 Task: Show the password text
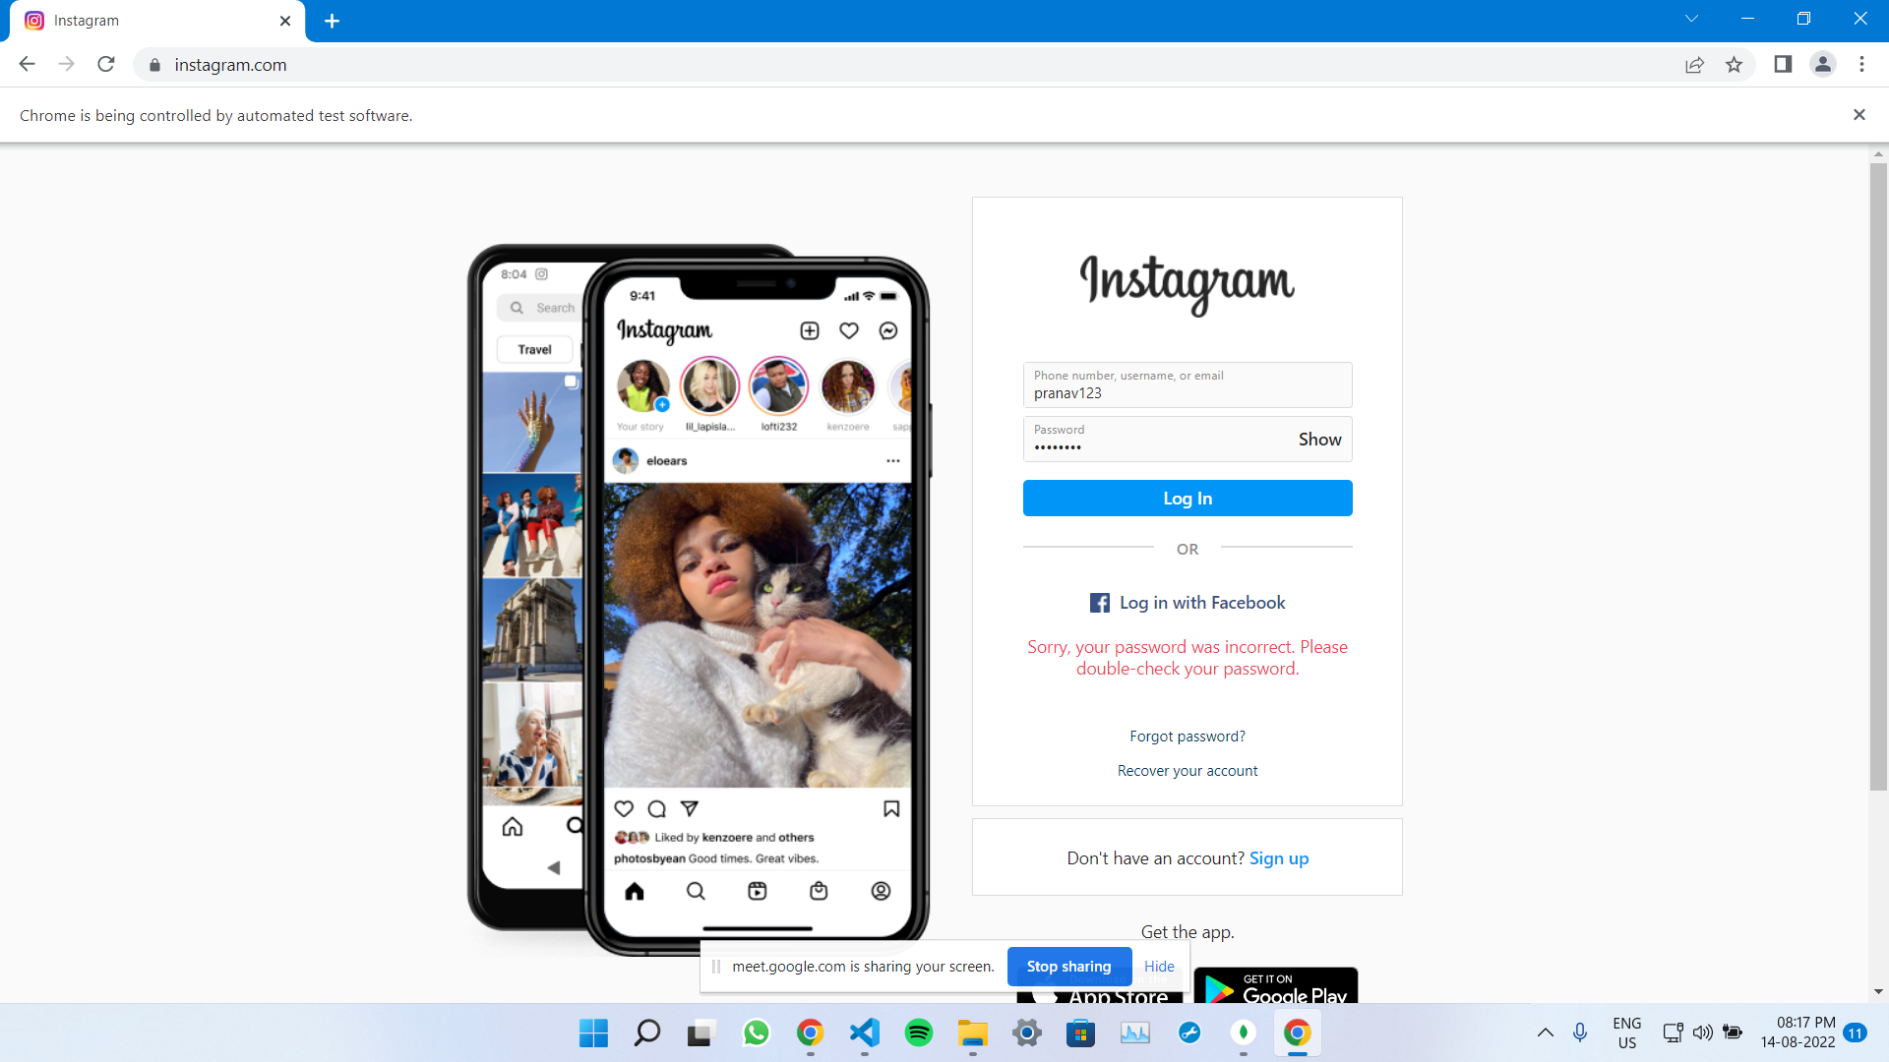click(x=1319, y=440)
